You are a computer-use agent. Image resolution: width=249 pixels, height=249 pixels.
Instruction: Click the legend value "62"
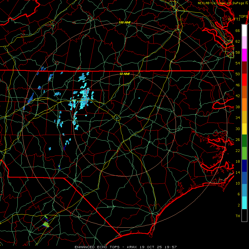click(238, 41)
